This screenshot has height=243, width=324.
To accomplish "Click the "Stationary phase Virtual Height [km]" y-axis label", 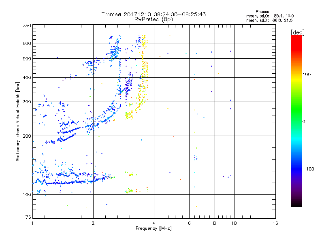I will pyautogui.click(x=17, y=122).
